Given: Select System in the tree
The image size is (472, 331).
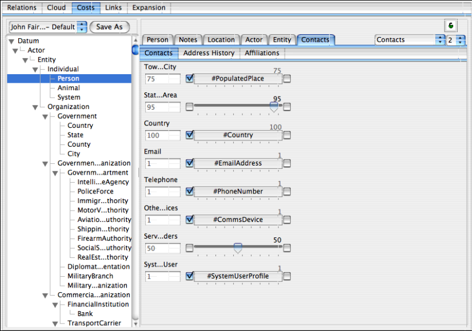Looking at the screenshot, I should [x=69, y=98].
